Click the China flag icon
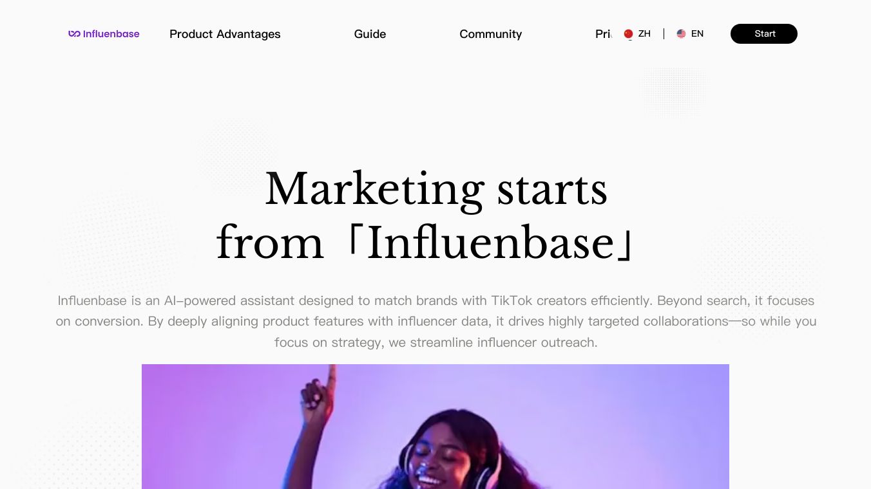The height and width of the screenshot is (489, 871). click(629, 34)
